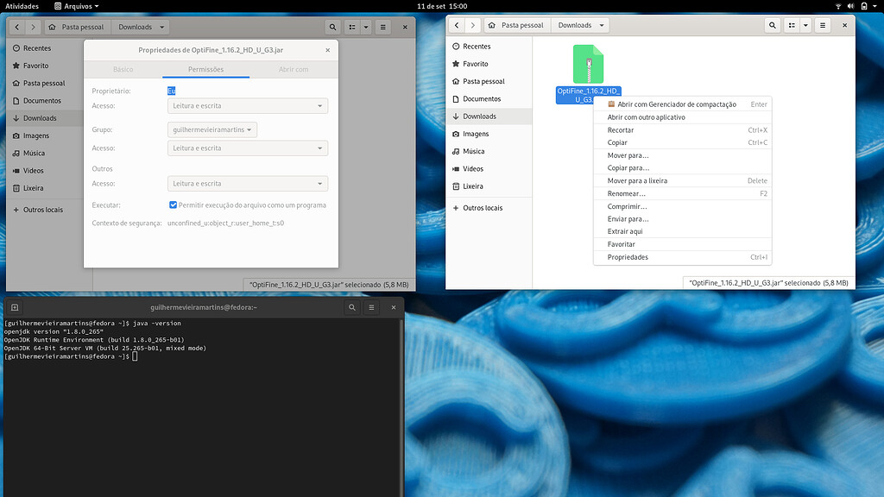Choose Abrir com Gerenciador de compactação
Screen dimensions: 884x497
[x=682, y=104]
